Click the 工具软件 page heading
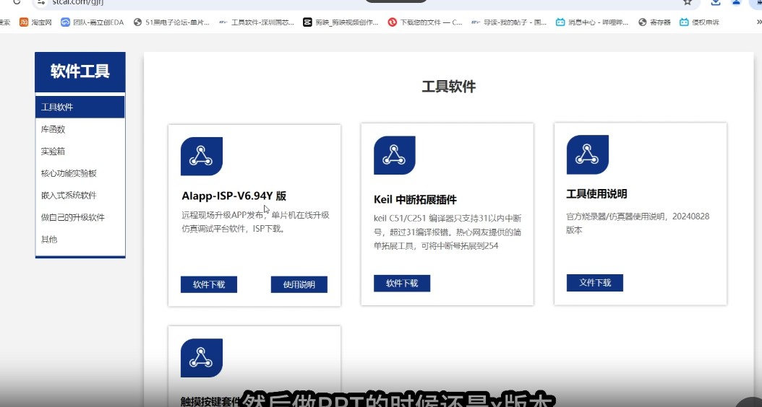Screen dimensions: 762x407 click(448, 87)
